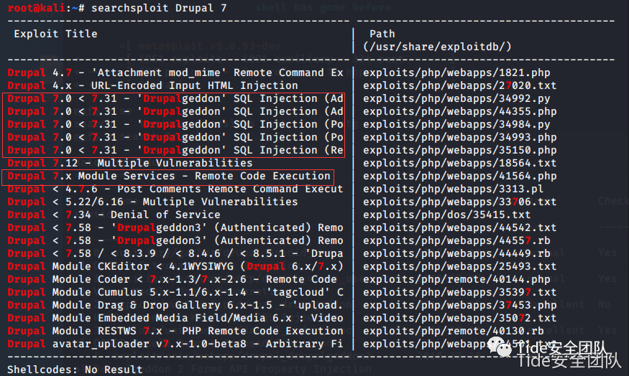Viewport: 629px width, 376px height.
Task: Select 'Drupal Module RESTWS 7.x' row title
Action: tap(175, 331)
